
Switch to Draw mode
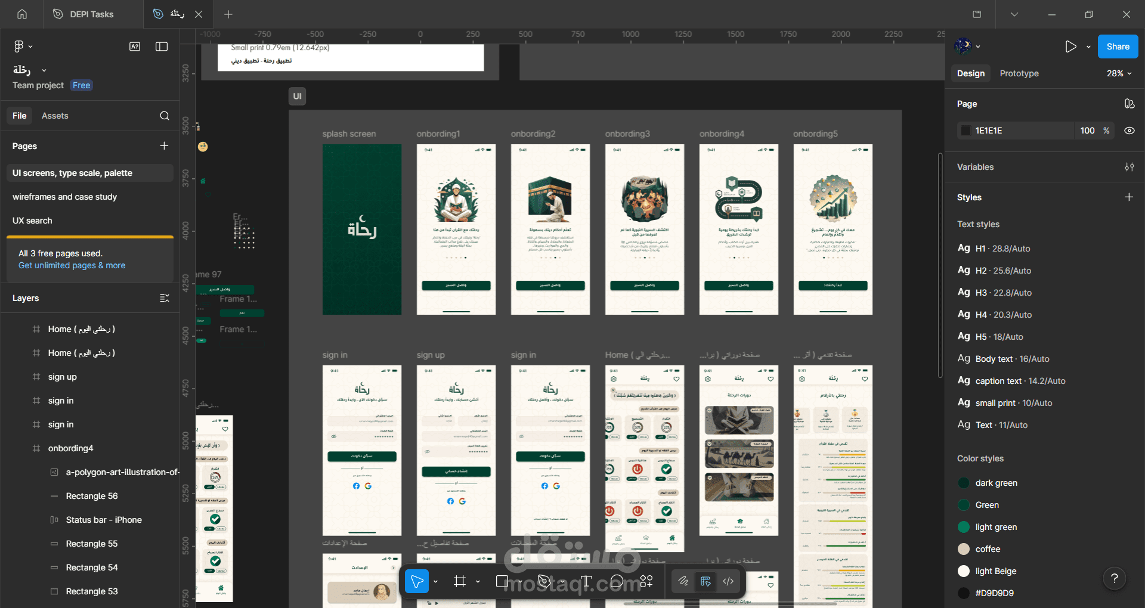683,581
